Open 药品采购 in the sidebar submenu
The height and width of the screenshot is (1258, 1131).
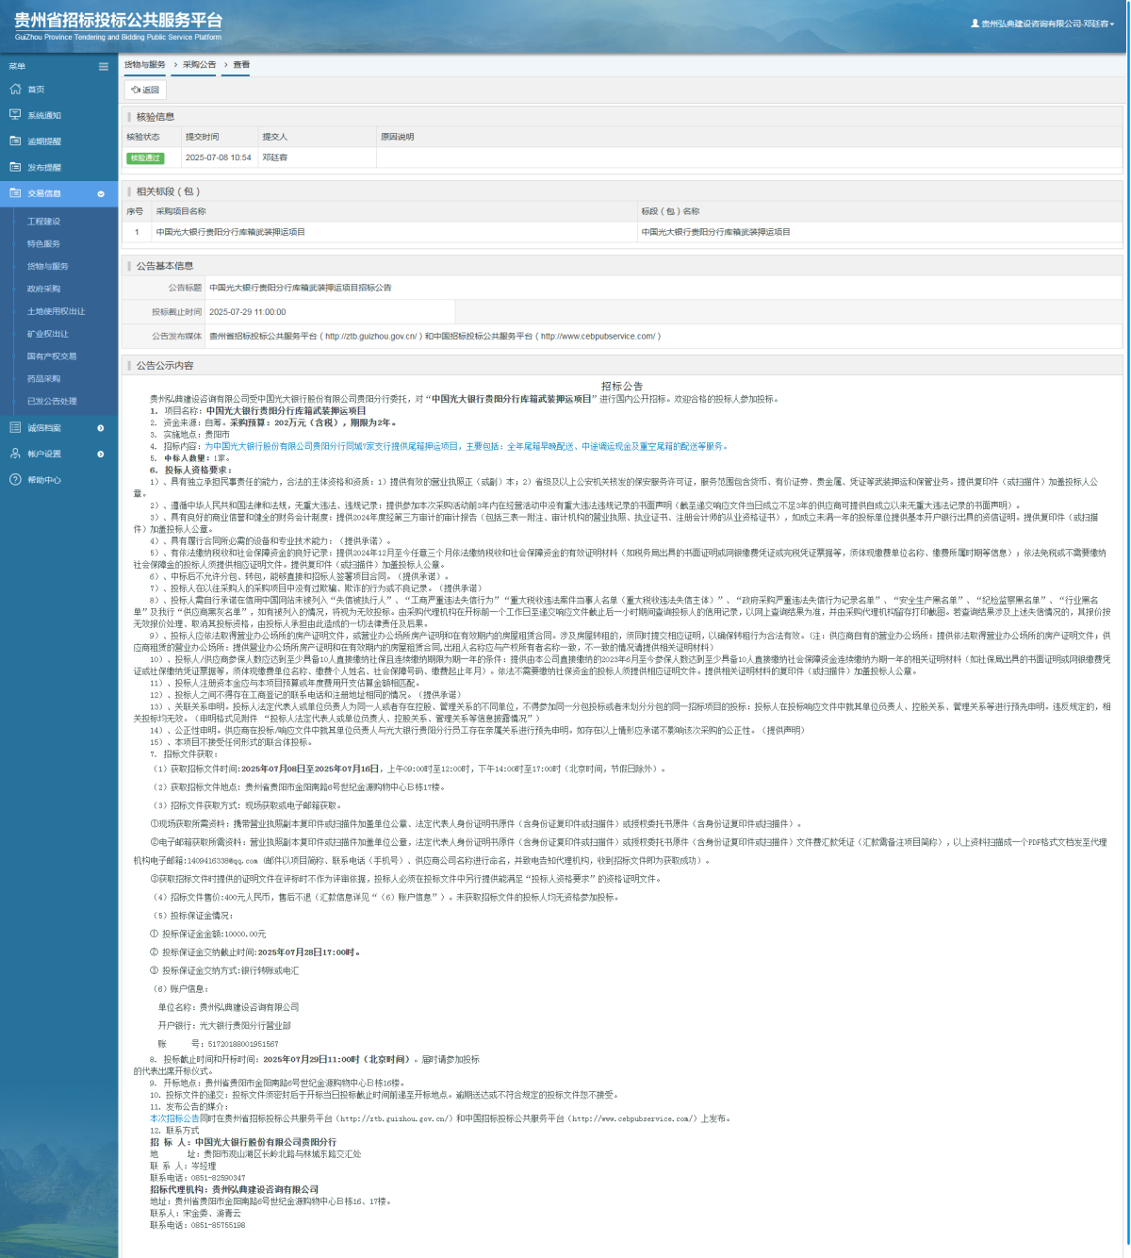point(43,378)
